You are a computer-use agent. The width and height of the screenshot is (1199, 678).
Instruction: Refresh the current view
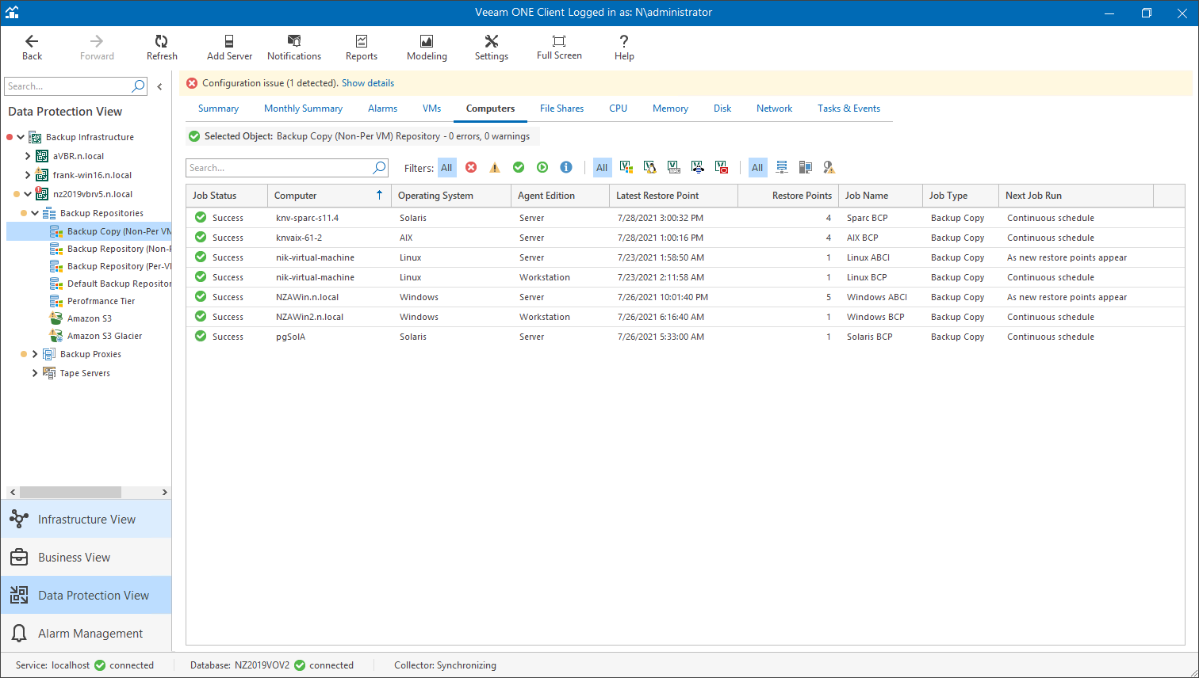click(162, 48)
